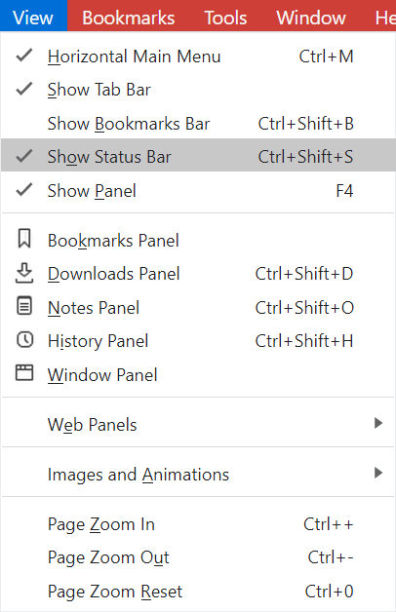Viewport: 396px width, 612px height.
Task: Click the Bookmarks Panel bookmark icon
Action: click(x=24, y=239)
